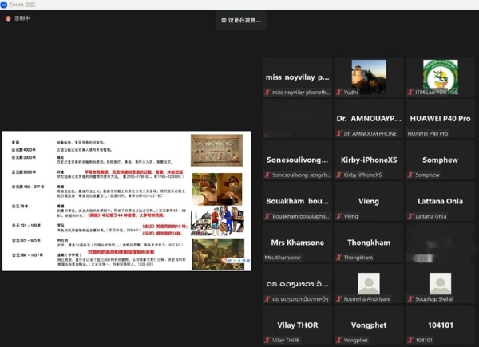Select Yudhi's castle profile picture tile
Image resolution: width=479 pixels, height=347 pixels.
point(368,77)
